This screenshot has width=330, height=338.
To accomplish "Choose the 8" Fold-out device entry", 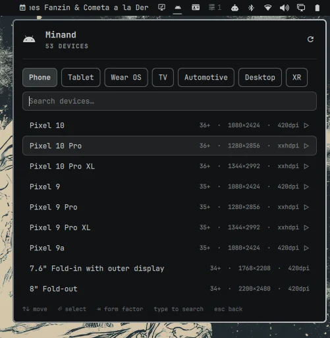I will [x=169, y=289].
